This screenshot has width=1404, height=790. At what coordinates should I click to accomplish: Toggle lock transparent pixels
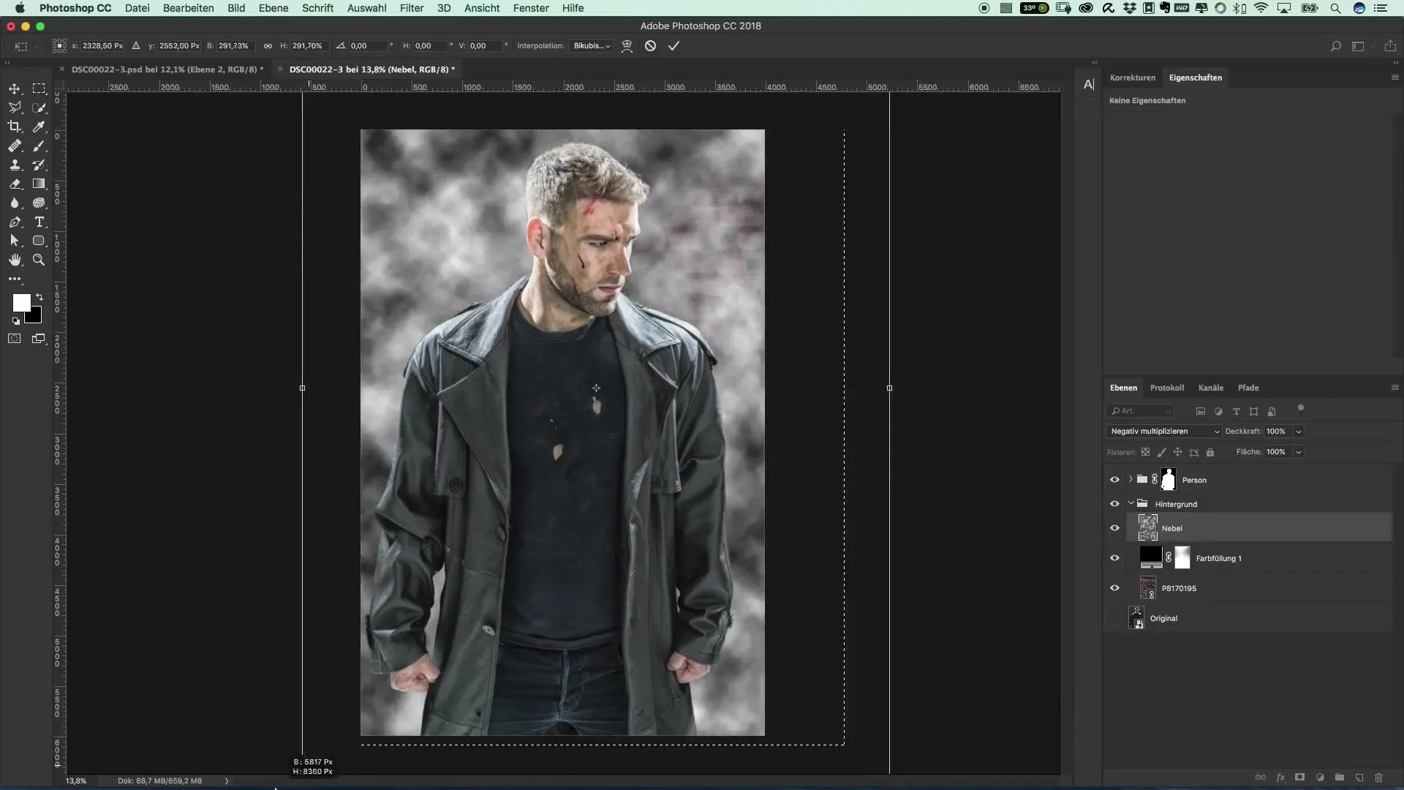pos(1145,452)
